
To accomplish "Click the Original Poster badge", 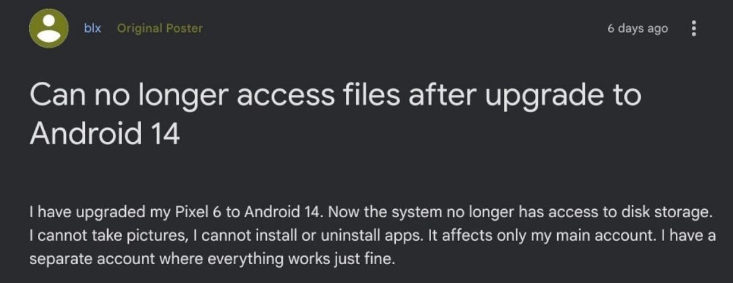I will [x=160, y=28].
